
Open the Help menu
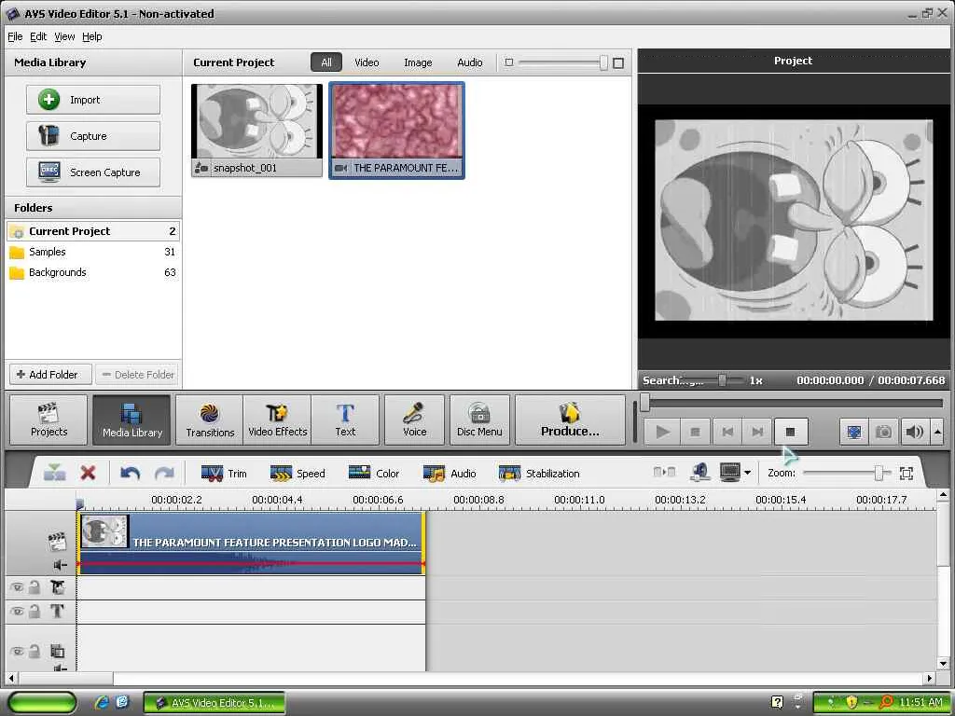click(92, 36)
